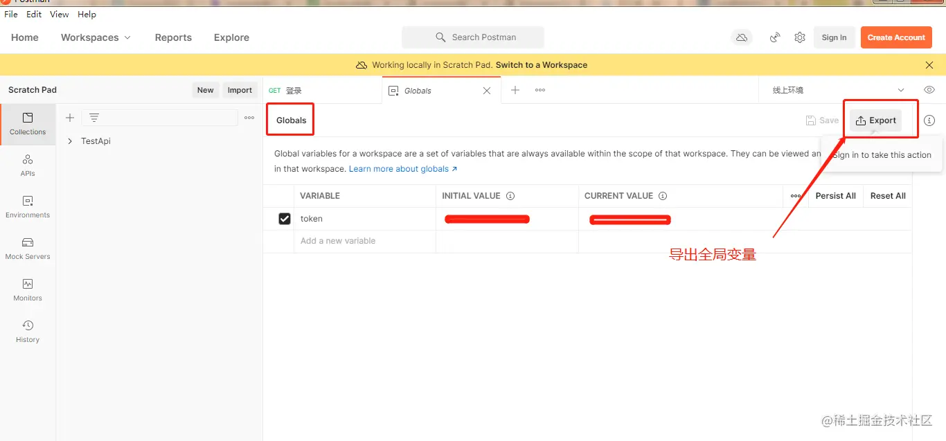
Task: Add a new tab with plus icon
Action: pyautogui.click(x=515, y=90)
